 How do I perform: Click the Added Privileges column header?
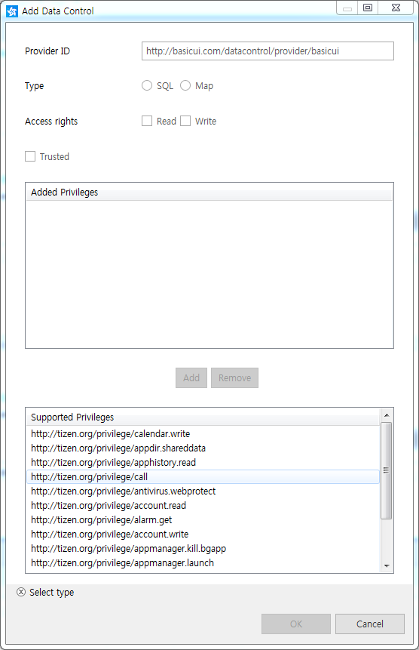209,193
